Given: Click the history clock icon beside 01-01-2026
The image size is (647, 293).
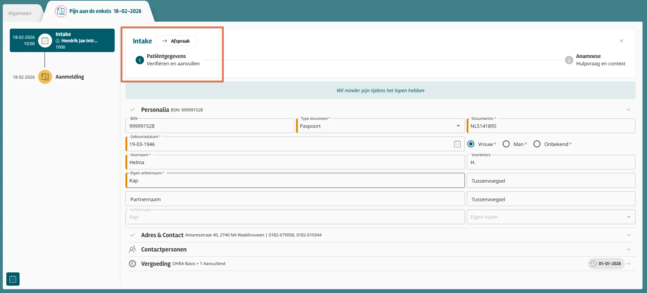Looking at the screenshot, I should [593, 264].
